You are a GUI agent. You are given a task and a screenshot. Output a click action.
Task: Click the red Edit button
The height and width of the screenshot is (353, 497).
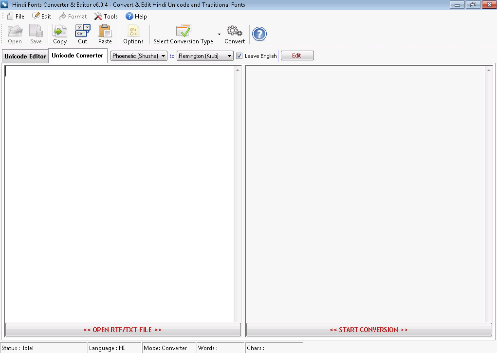tap(297, 56)
